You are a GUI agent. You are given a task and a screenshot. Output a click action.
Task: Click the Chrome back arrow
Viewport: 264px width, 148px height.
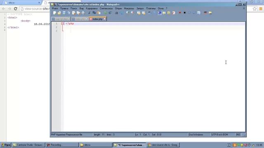click(x=4, y=9)
